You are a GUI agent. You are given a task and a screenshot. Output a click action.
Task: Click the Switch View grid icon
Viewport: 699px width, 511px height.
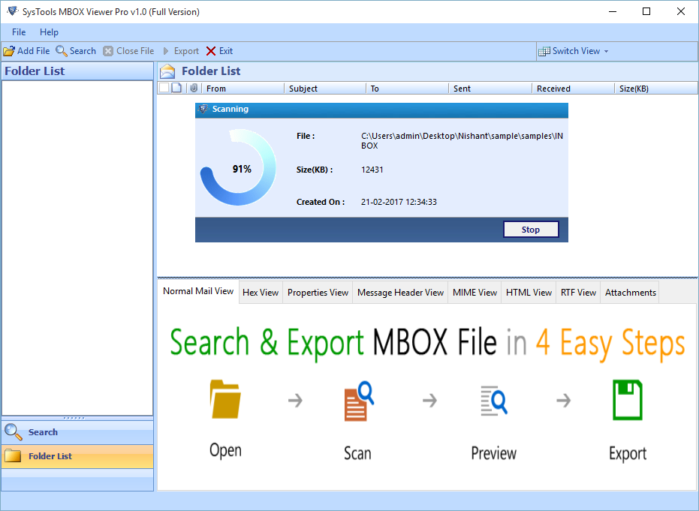[544, 51]
